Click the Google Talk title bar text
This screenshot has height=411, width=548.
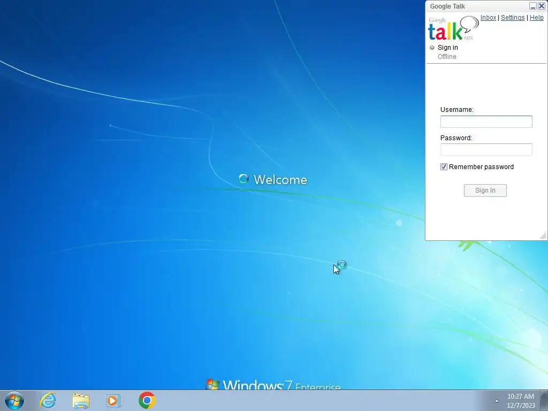[447, 6]
